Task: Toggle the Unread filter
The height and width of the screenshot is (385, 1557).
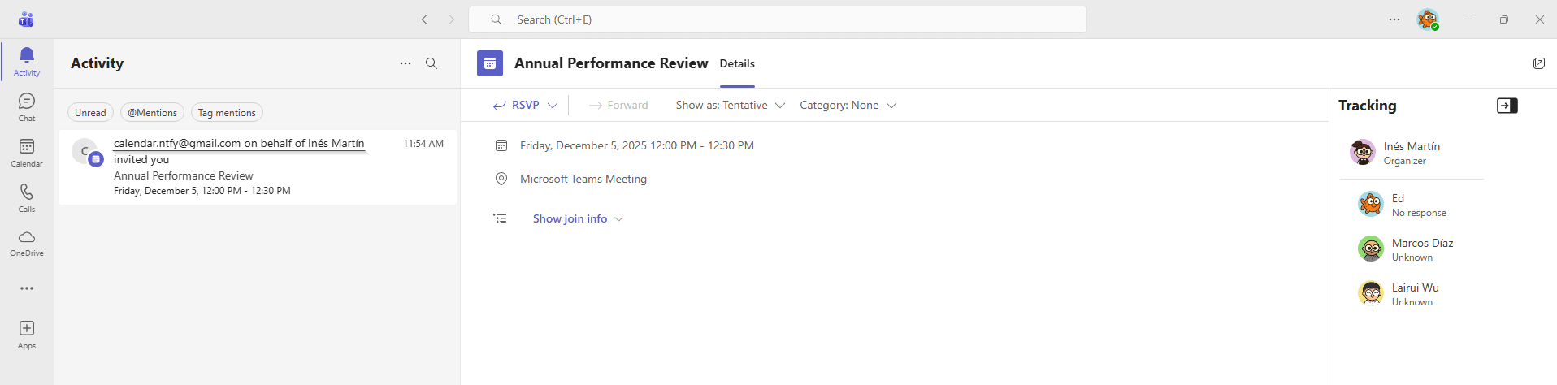Action: 90,113
